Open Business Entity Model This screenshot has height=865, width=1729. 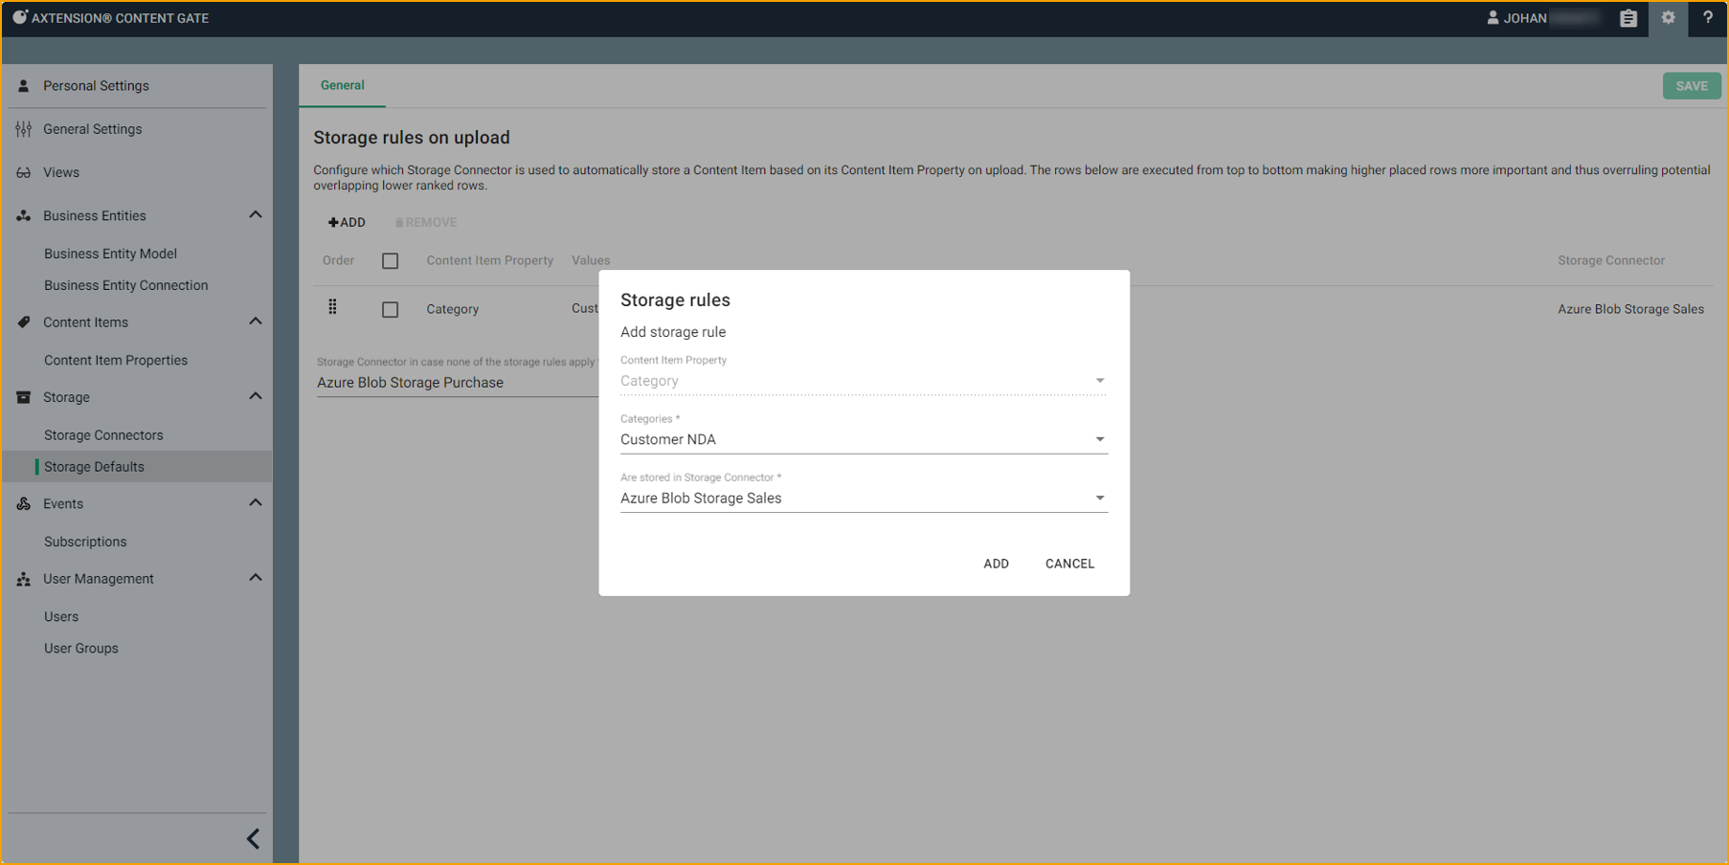110,254
